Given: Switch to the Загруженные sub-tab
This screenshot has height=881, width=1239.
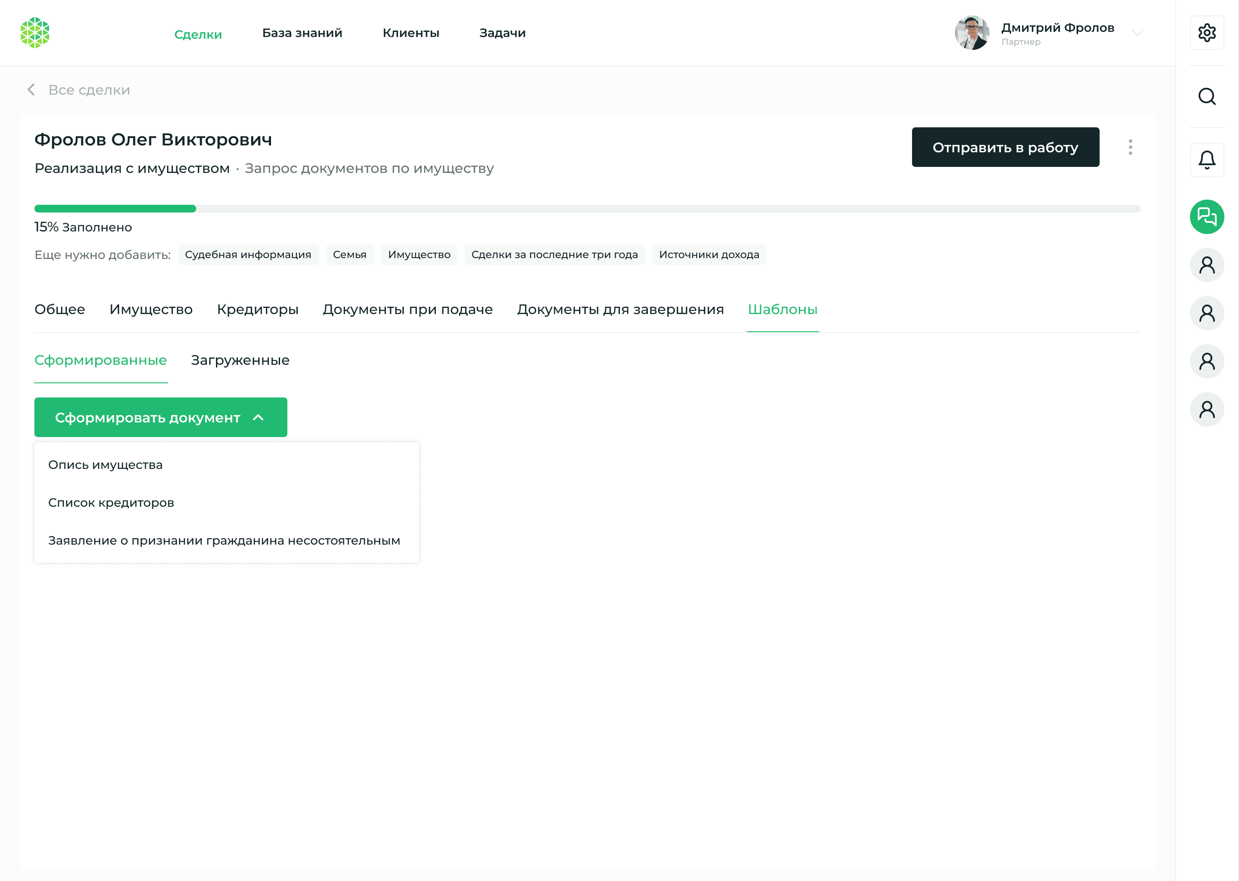Looking at the screenshot, I should tap(240, 360).
